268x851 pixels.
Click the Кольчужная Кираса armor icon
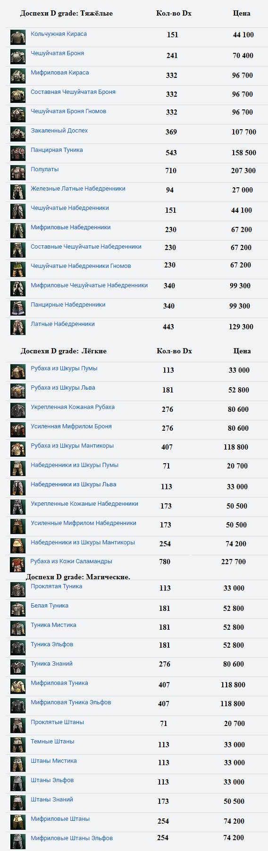(18, 37)
